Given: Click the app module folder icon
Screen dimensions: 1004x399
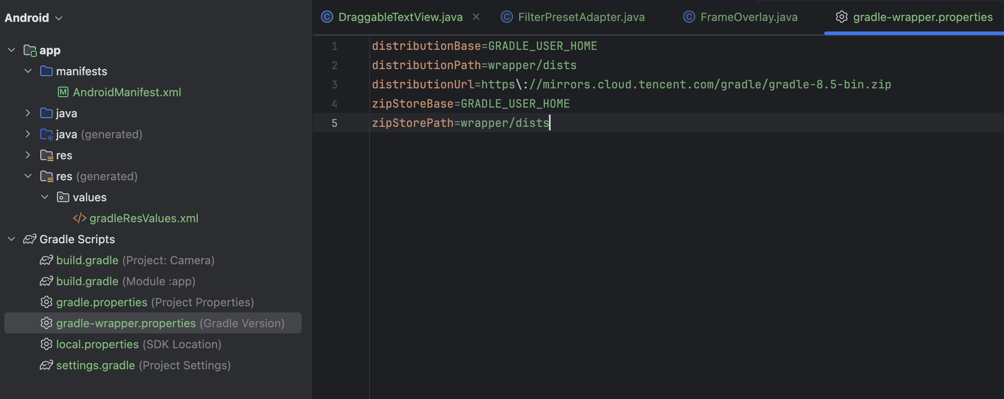Looking at the screenshot, I should 30,51.
